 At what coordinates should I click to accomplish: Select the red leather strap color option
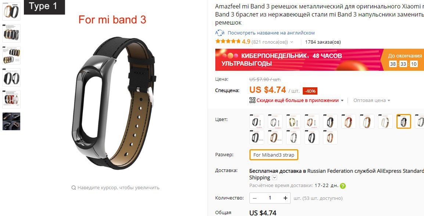click(x=349, y=121)
